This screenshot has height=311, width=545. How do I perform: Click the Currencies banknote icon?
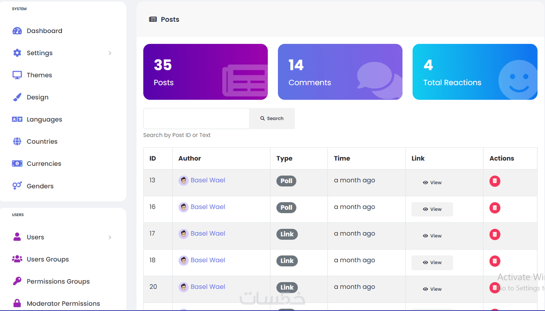tap(17, 164)
